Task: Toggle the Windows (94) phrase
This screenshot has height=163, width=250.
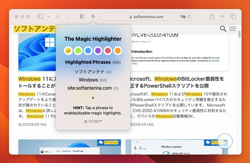Action: coord(93,80)
